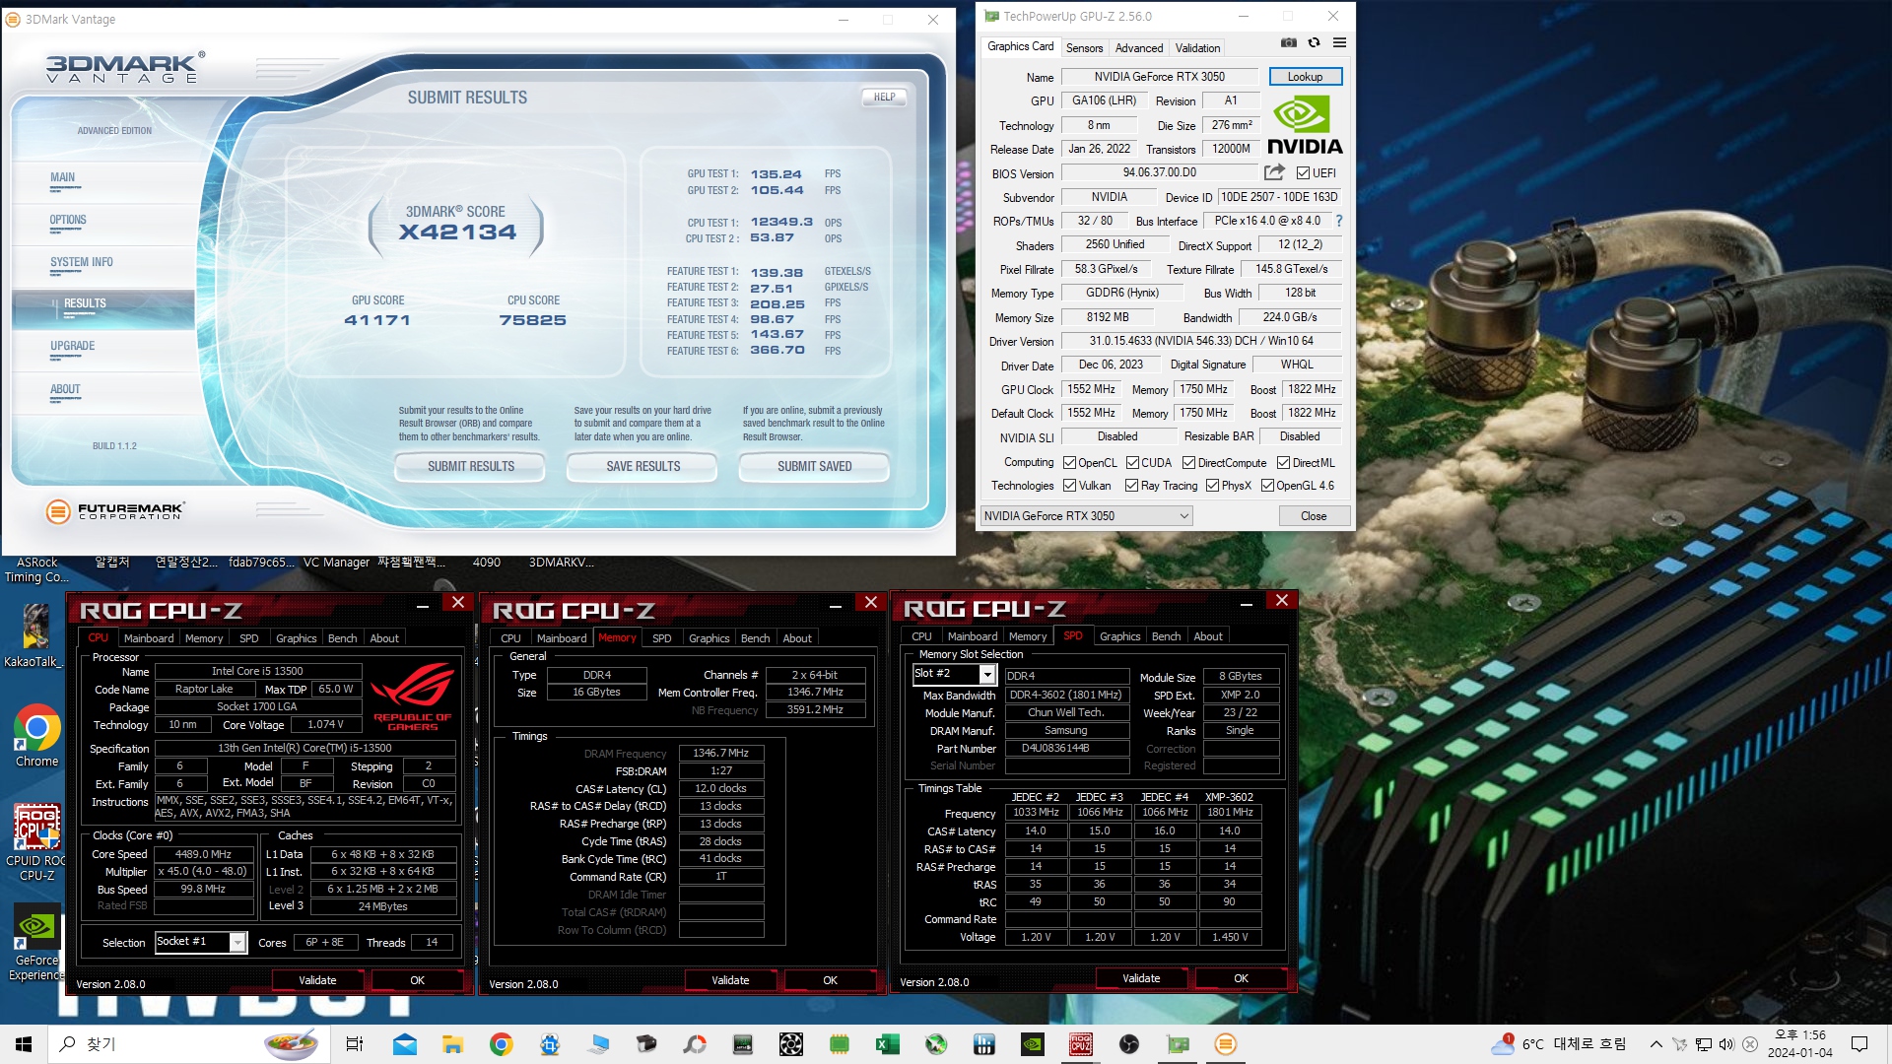Click the Close button in GPU-Z
This screenshot has width=1892, height=1064.
[1314, 516]
